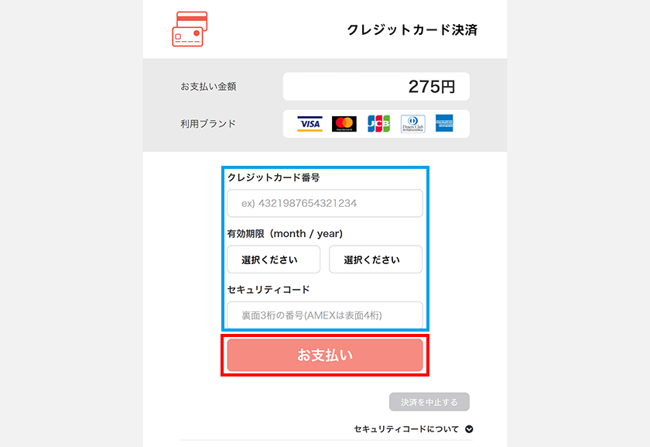The width and height of the screenshot is (650, 447).
Task: Open the expiration month dropdown
Action: 274,260
